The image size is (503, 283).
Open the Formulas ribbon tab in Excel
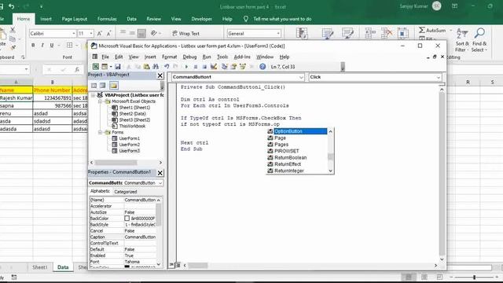(x=107, y=19)
